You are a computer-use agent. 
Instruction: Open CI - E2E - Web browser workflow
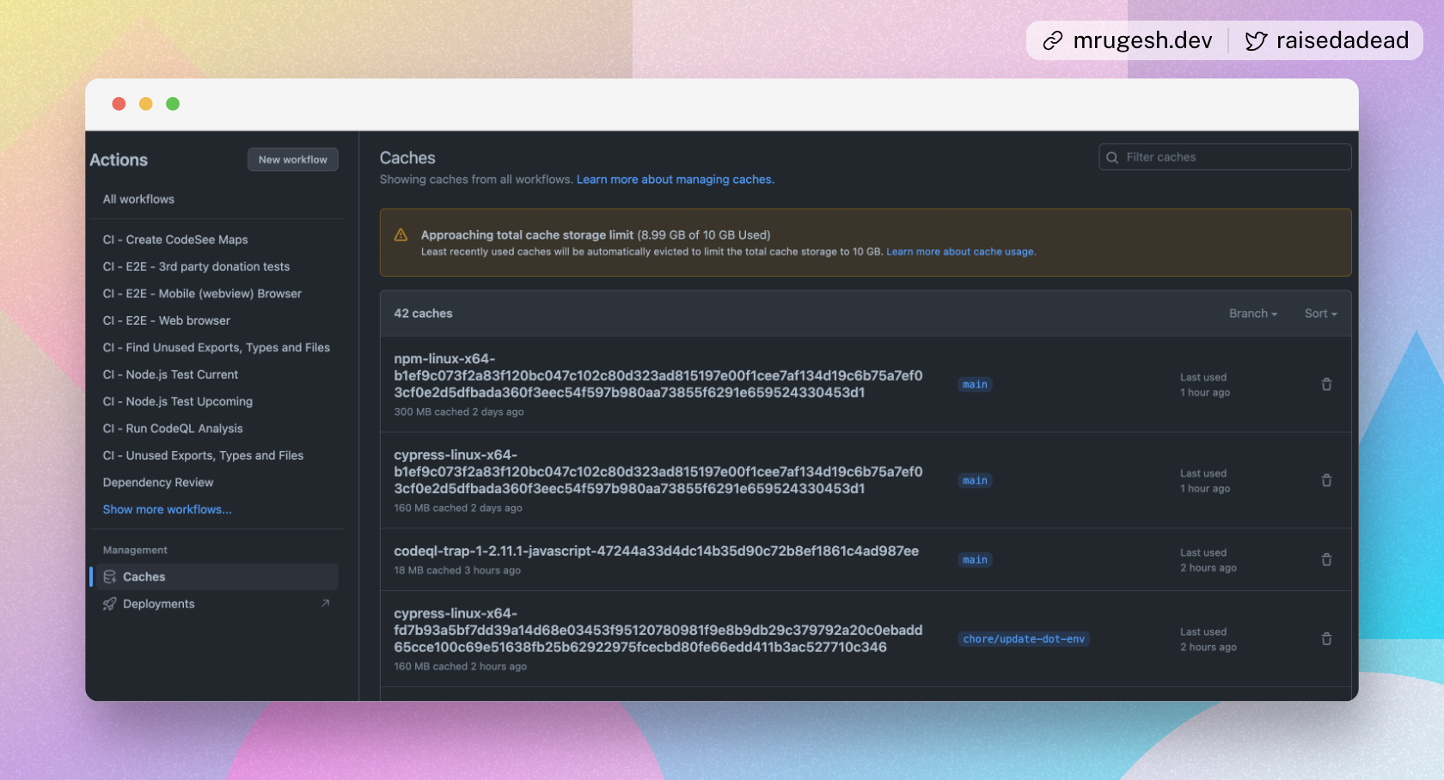pos(167,320)
